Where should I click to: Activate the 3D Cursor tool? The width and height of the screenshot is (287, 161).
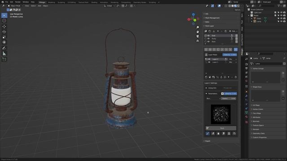pos(4,21)
